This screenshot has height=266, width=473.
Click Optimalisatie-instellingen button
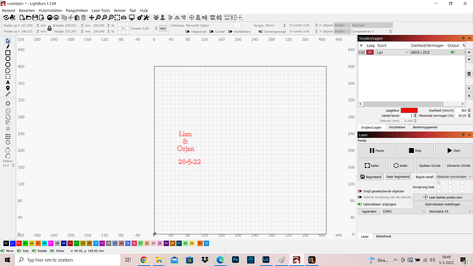[x=442, y=204]
